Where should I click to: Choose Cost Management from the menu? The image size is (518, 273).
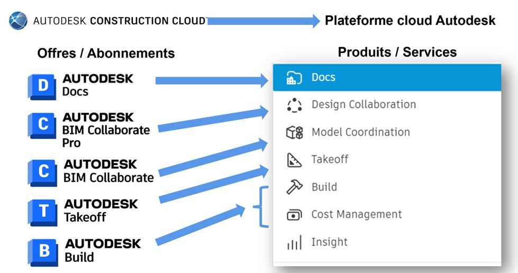tap(387, 214)
